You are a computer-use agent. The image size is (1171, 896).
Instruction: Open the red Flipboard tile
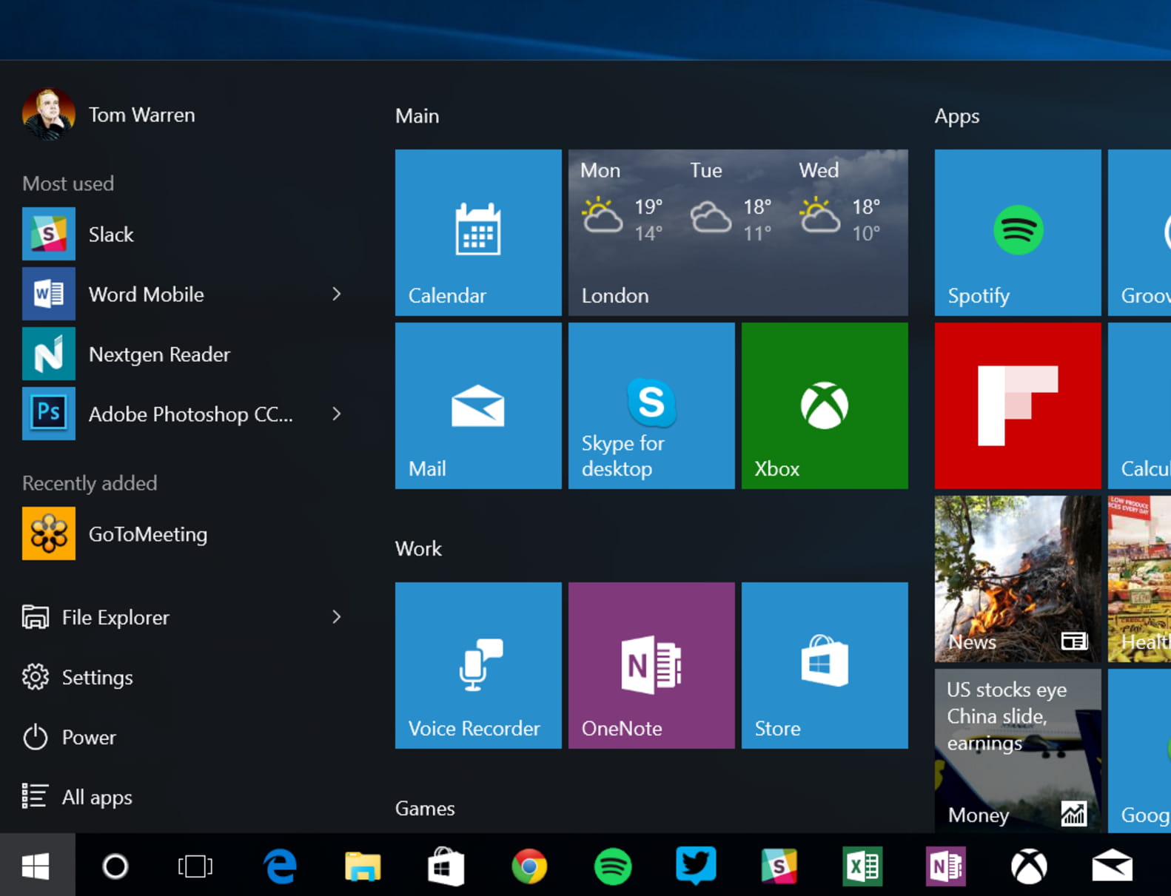pyautogui.click(x=1018, y=405)
